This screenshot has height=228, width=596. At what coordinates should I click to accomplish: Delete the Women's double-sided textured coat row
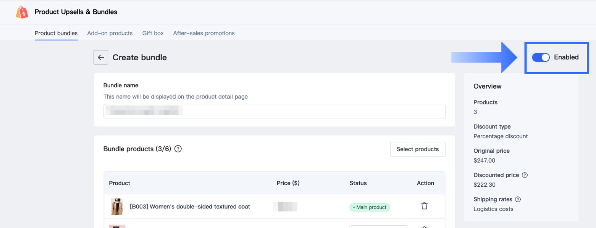[424, 206]
